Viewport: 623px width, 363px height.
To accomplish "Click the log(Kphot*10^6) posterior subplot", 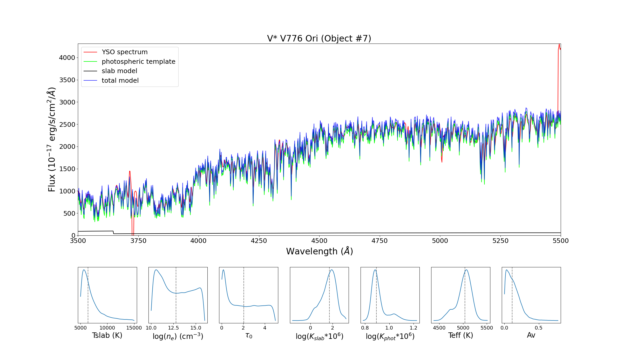I will coord(390,295).
